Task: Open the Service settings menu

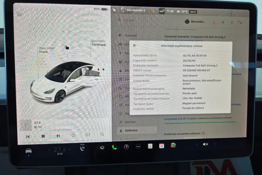Action: pos(127,122)
